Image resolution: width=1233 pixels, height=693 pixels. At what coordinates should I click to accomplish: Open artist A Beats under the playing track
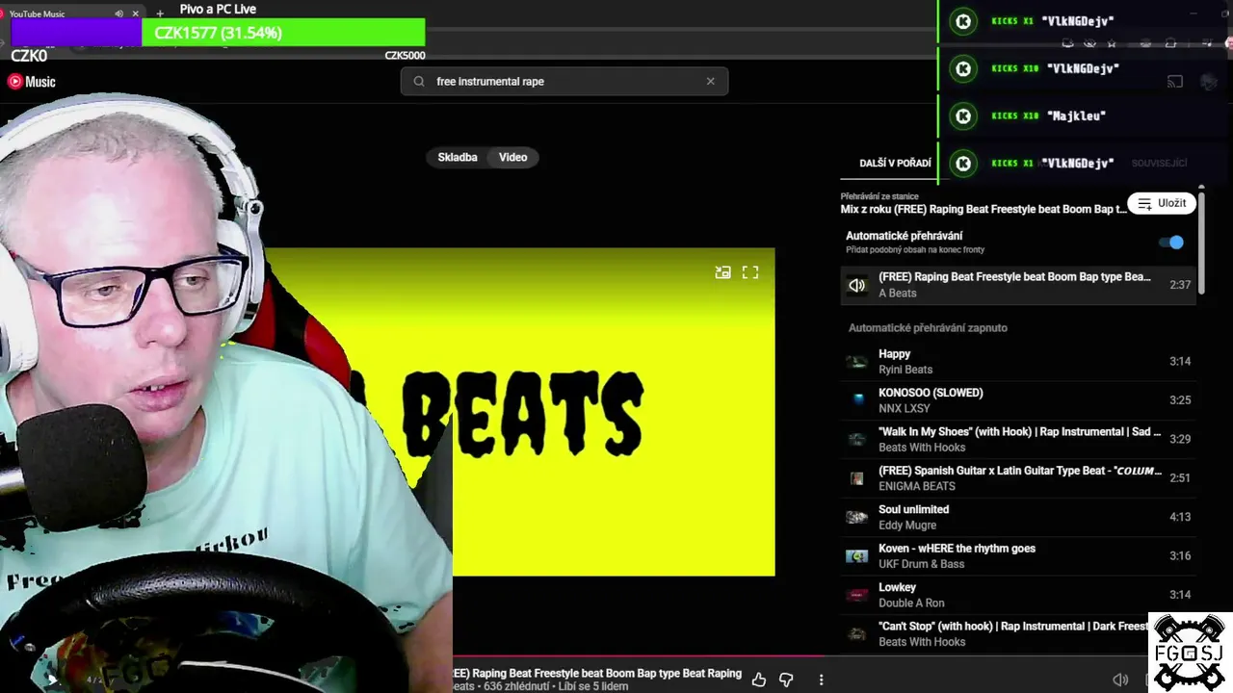(x=897, y=294)
